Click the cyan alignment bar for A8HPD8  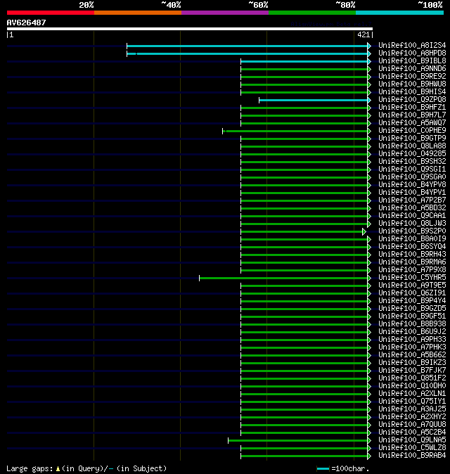click(247, 54)
